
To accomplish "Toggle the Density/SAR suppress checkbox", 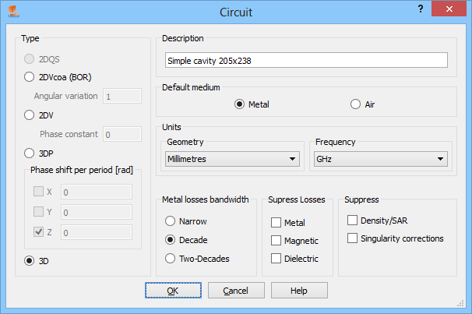I will (x=353, y=221).
